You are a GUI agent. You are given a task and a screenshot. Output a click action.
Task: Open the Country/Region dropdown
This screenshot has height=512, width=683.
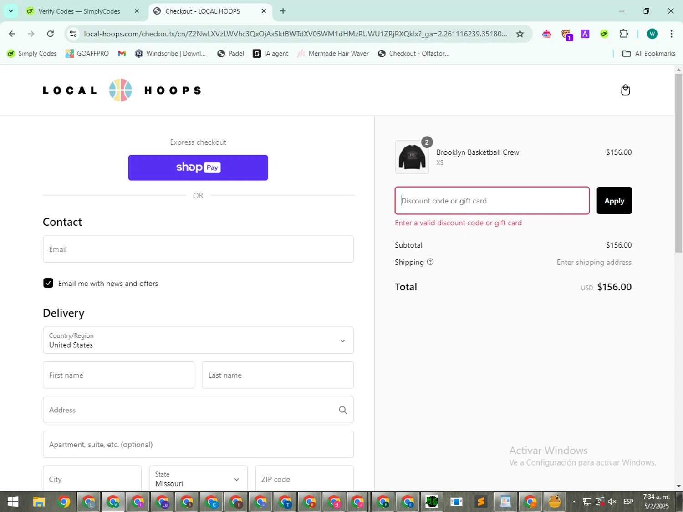198,340
